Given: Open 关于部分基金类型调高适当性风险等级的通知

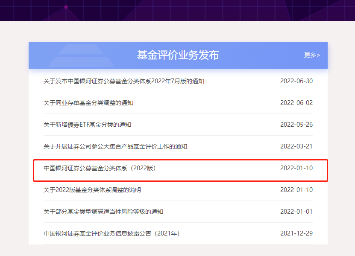Looking at the screenshot, I should pos(103,212).
